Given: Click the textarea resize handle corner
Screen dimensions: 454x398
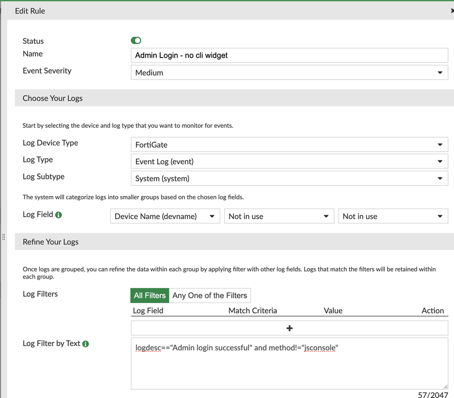Looking at the screenshot, I should point(445,387).
